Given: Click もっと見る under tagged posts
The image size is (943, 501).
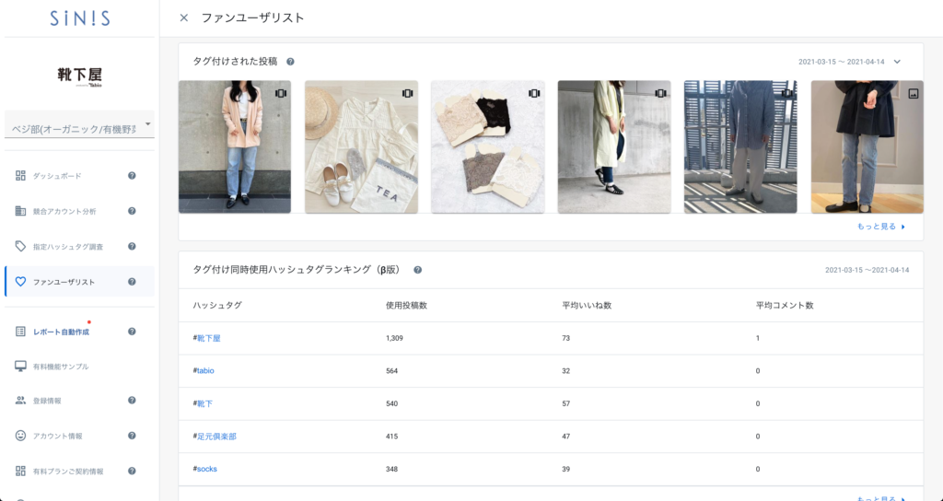Looking at the screenshot, I should coord(881,227).
